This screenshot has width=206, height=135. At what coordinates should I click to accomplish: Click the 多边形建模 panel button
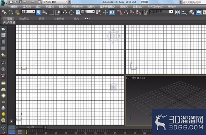(9, 22)
